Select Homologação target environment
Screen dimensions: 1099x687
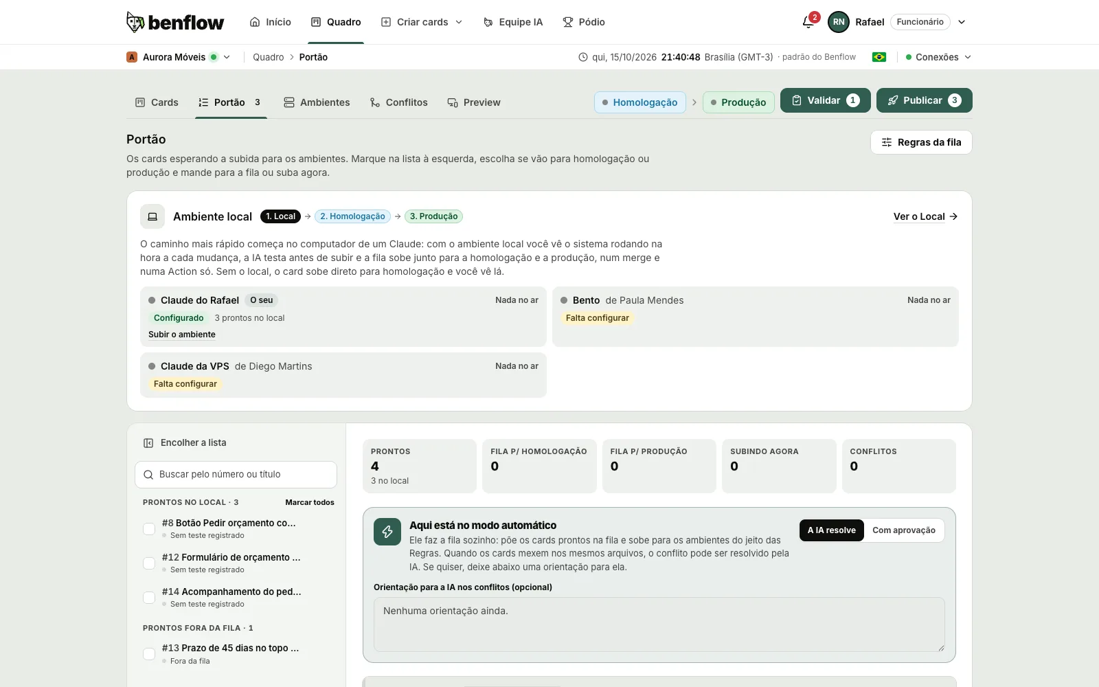640,102
